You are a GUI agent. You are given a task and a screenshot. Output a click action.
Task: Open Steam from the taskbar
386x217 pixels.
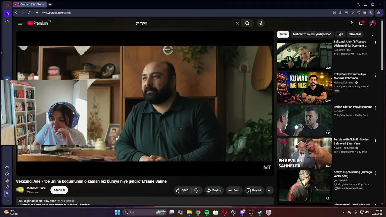click(x=260, y=212)
